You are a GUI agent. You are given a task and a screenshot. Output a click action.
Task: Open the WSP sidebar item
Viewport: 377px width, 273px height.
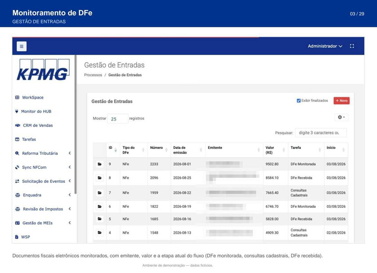pos(23,237)
